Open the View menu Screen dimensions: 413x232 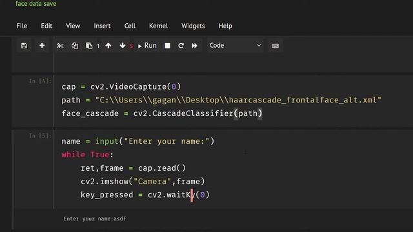click(73, 26)
